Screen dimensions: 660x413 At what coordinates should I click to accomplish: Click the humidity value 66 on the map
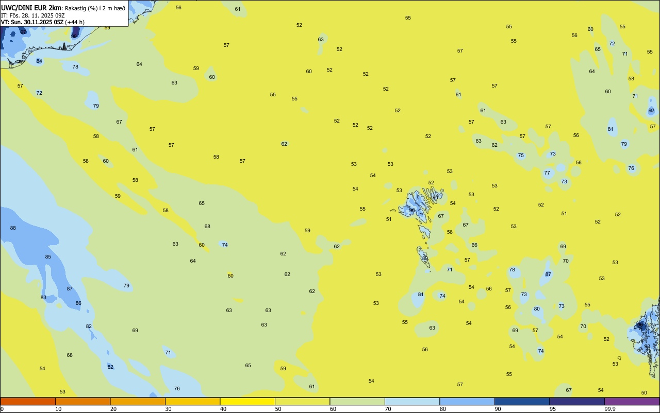[x=474, y=245]
